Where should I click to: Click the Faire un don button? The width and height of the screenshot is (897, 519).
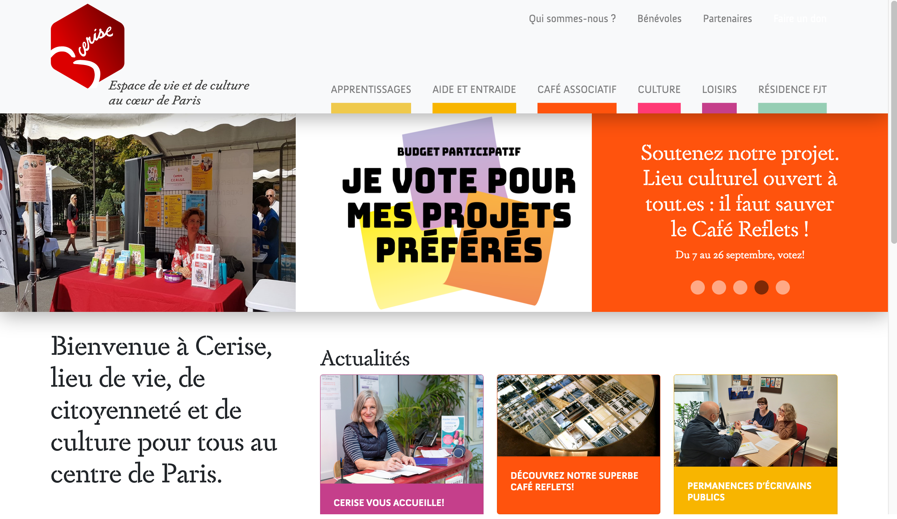click(x=800, y=19)
